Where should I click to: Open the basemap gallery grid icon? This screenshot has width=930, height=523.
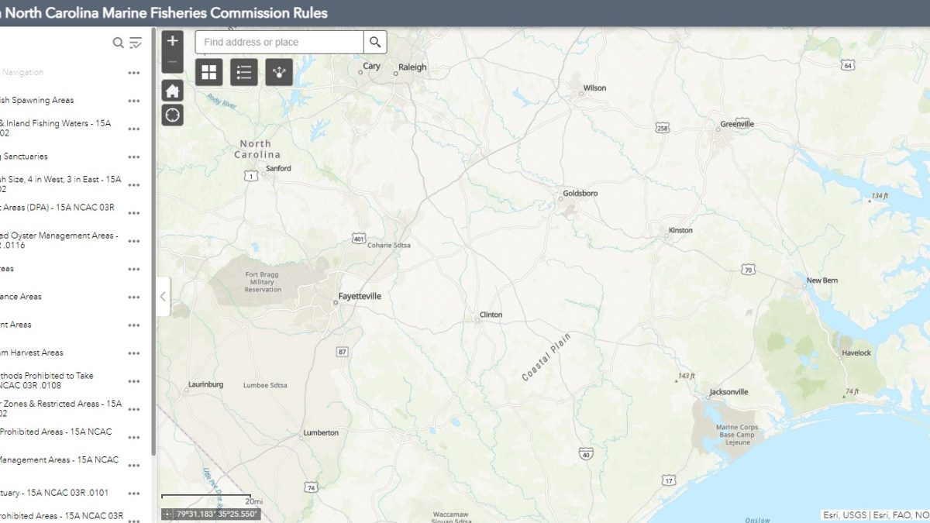(x=208, y=72)
